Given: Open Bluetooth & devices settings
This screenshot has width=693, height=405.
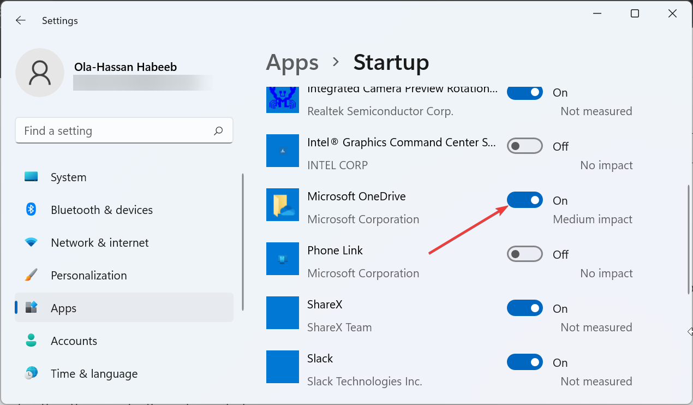Looking at the screenshot, I should tap(124, 210).
